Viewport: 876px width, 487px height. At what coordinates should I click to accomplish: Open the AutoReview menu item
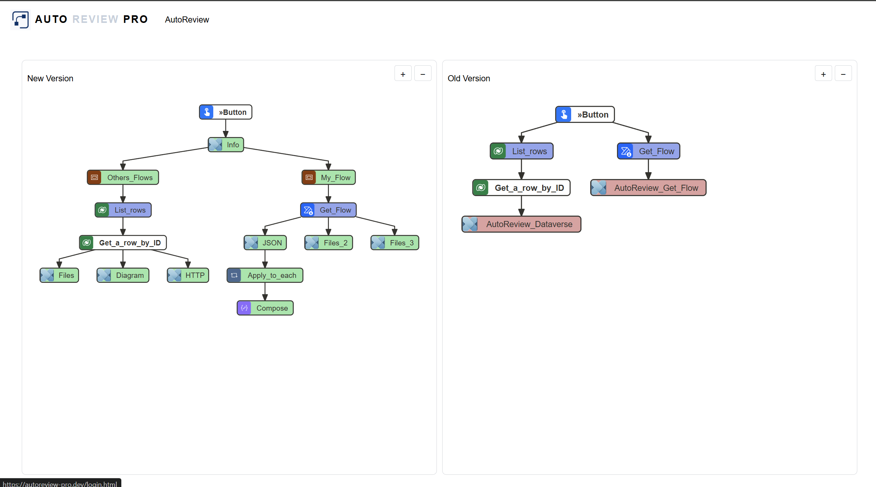pos(187,19)
